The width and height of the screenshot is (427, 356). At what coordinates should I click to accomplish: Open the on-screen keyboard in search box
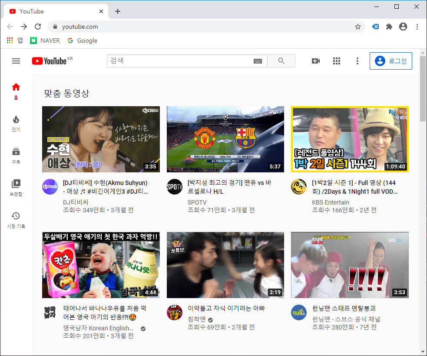tap(258, 61)
